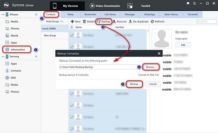
Task: Click Browse... to choose backup path
Action: pyautogui.click(x=151, y=67)
